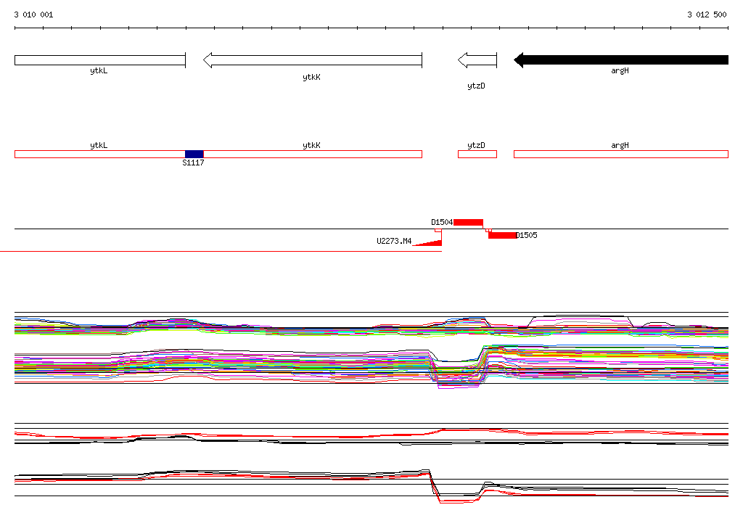Viewport: 743px width, 518px height.
Task: Click the red D1504 feature block
Action: point(468,222)
